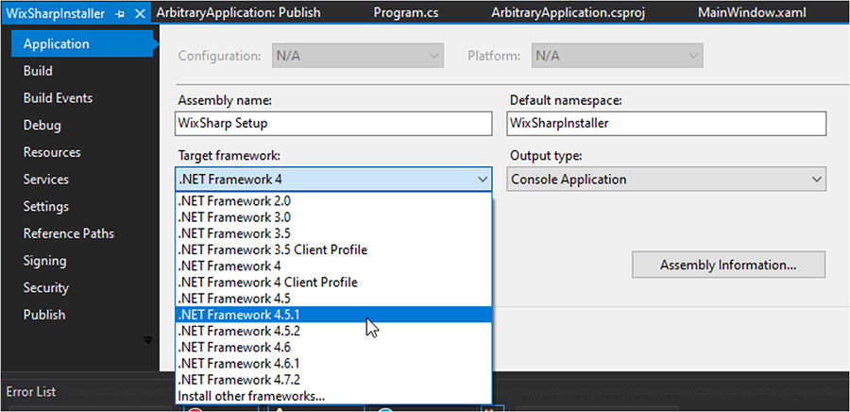Open the Platform dropdown
This screenshot has height=412, width=850.
618,56
